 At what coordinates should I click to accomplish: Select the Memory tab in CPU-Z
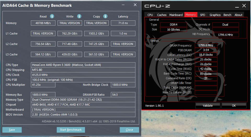click(191, 15)
